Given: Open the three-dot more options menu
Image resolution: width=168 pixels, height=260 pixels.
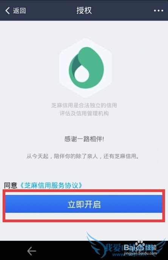Looking at the screenshot, I should [159, 11].
